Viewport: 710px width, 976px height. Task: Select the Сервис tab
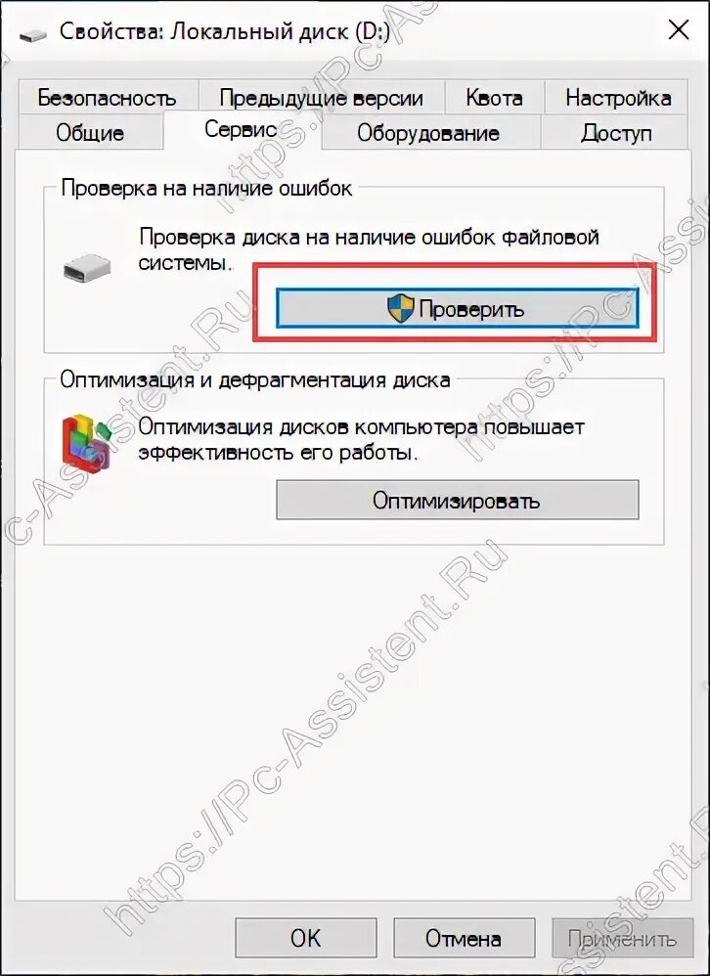[242, 129]
